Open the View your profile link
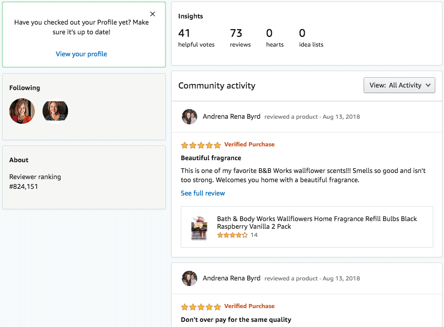 81,54
